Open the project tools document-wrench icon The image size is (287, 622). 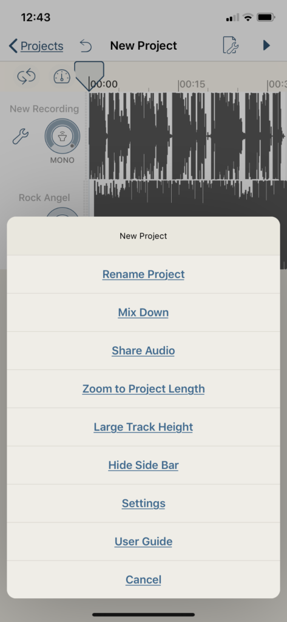tap(231, 46)
